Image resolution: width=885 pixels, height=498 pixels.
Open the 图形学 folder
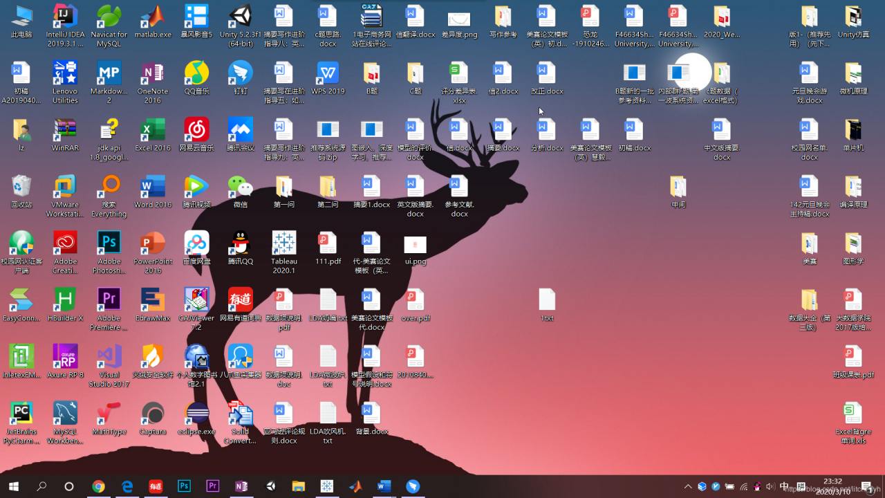pos(853,248)
